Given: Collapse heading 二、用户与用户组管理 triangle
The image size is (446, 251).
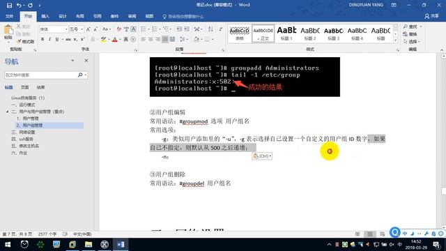Looking at the screenshot, I should point(8,112).
